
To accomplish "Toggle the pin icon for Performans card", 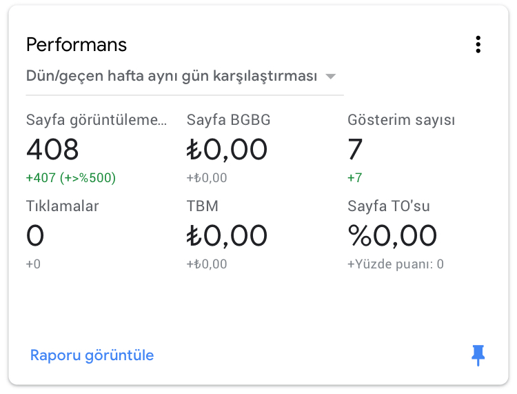I will click(x=478, y=355).
